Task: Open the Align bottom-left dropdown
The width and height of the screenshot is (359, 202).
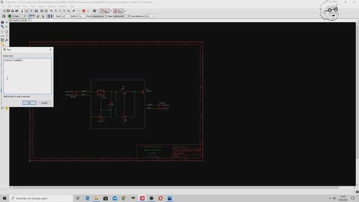Action: click(122, 16)
